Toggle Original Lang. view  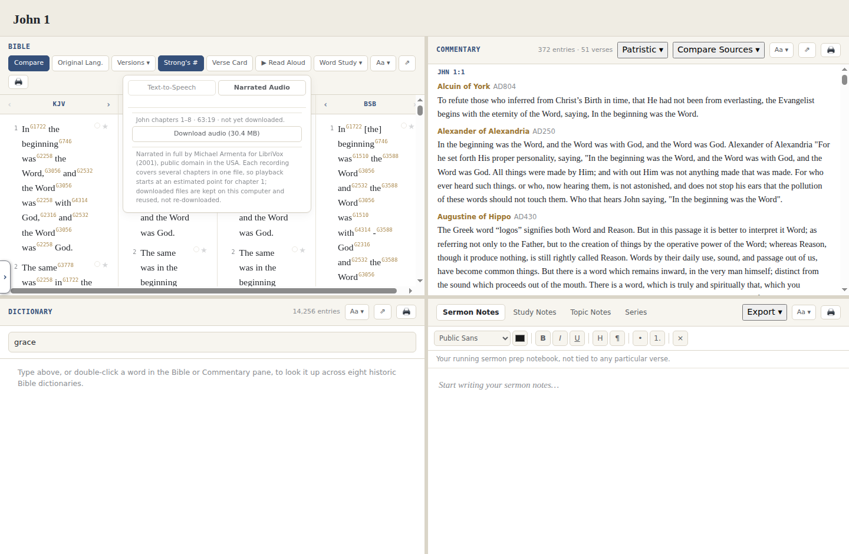coord(80,63)
